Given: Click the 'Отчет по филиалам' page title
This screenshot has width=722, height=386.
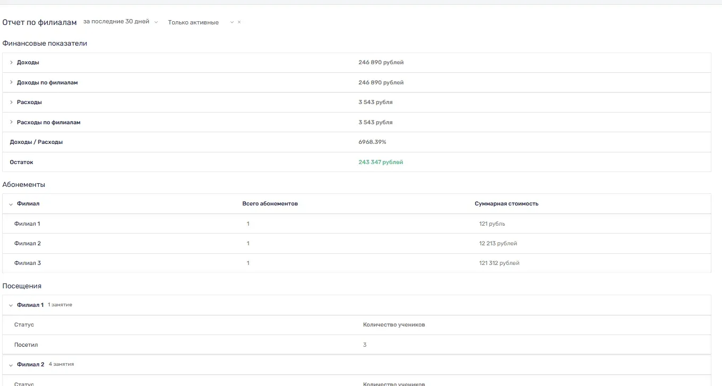Looking at the screenshot, I should (x=40, y=22).
